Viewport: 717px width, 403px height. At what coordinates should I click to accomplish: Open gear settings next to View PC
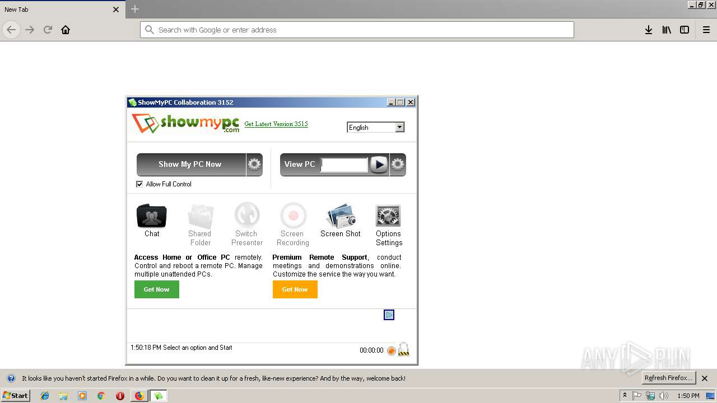tap(398, 165)
